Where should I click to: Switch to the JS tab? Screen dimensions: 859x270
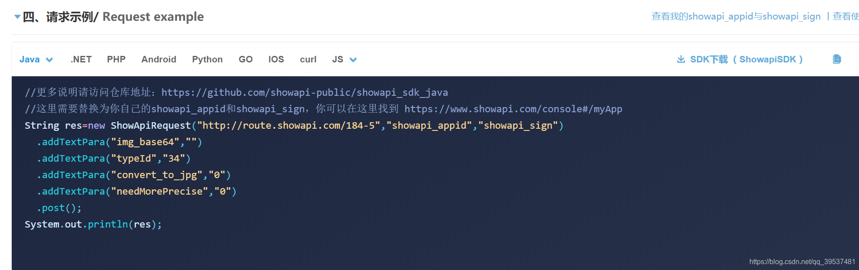338,59
